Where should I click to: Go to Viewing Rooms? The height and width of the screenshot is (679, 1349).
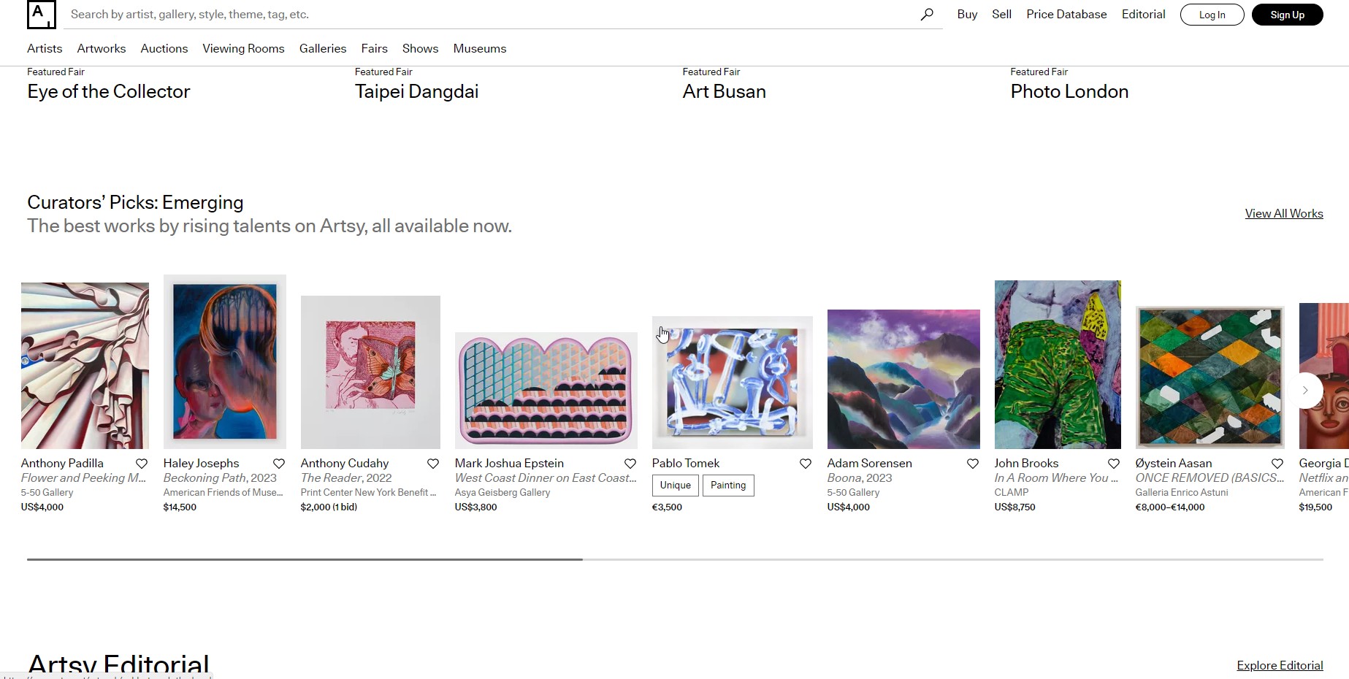(243, 48)
